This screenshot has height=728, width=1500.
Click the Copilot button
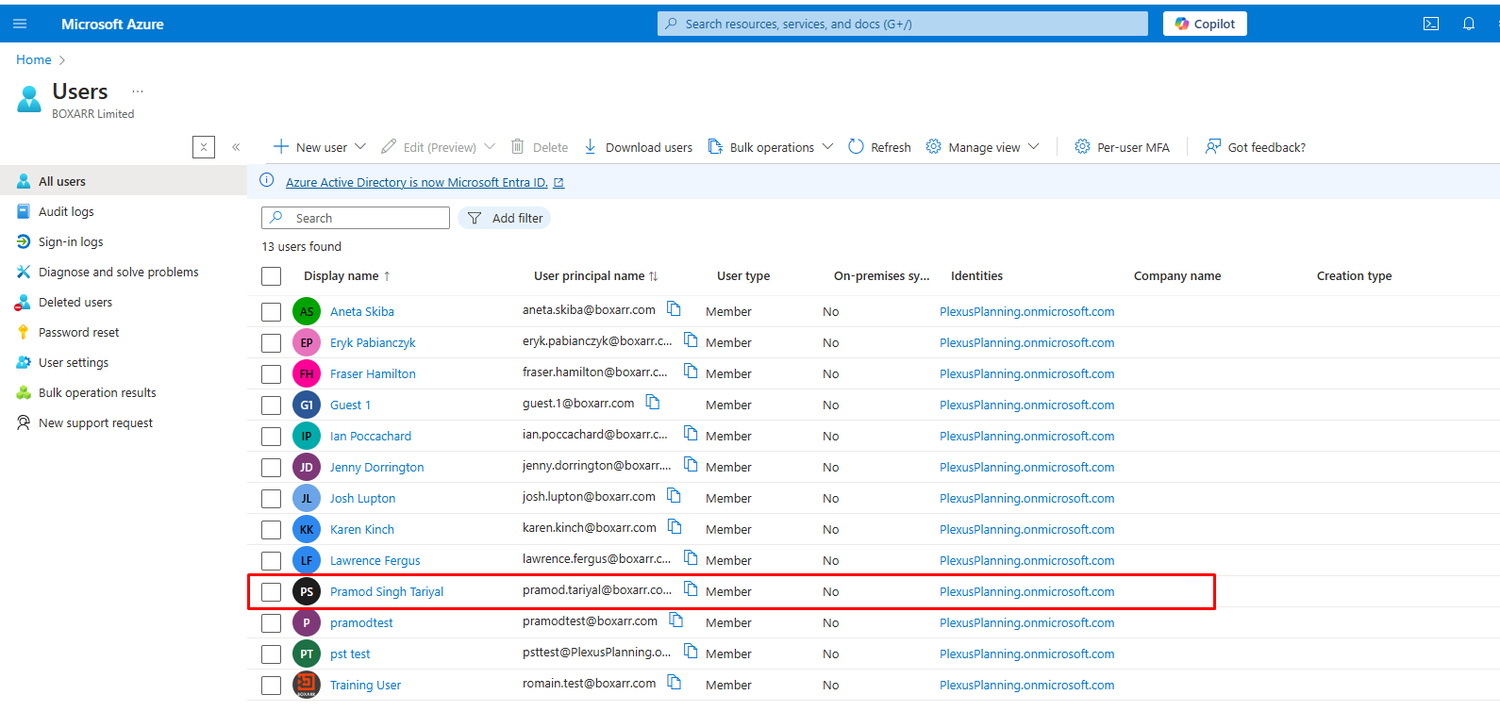click(1205, 24)
